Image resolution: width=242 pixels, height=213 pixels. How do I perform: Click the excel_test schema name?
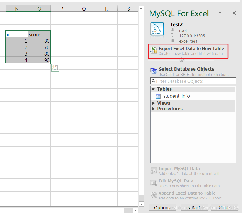(x=188, y=41)
